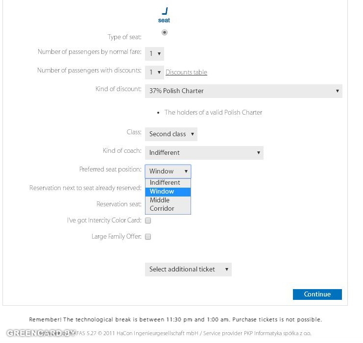Expand the Kind of discount dropdown
Image resolution: width=363 pixels, height=343 pixels.
243,91
